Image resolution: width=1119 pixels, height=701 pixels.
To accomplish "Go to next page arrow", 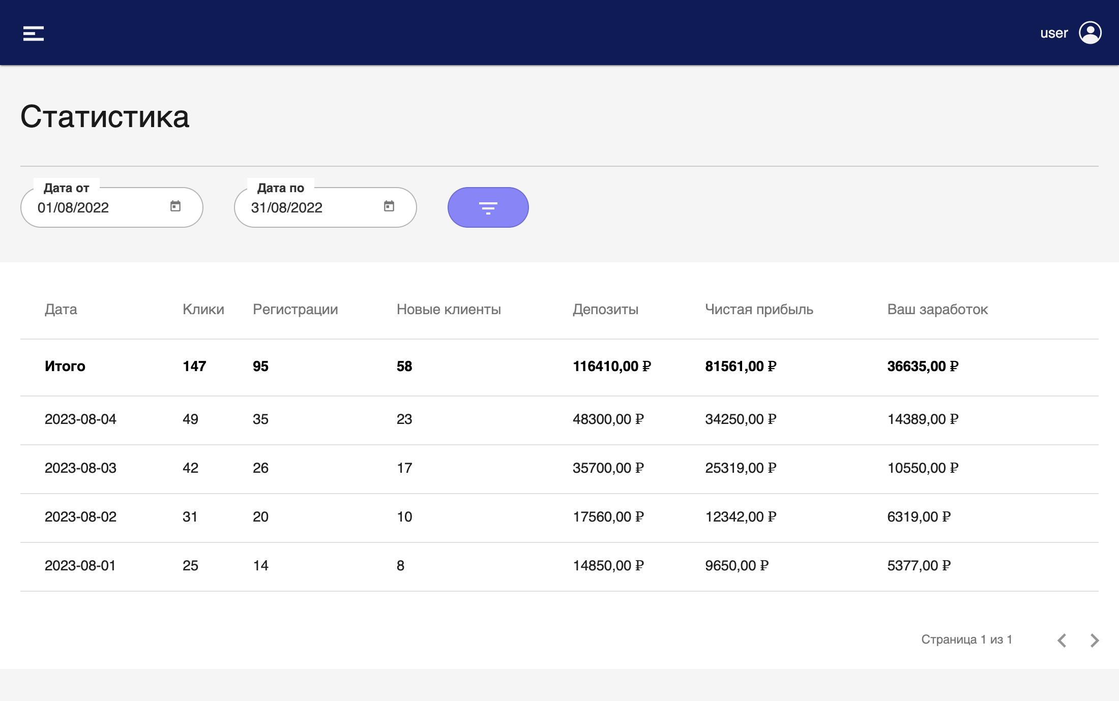I will [1095, 640].
